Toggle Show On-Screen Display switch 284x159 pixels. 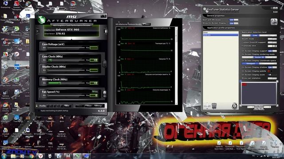[233, 23]
